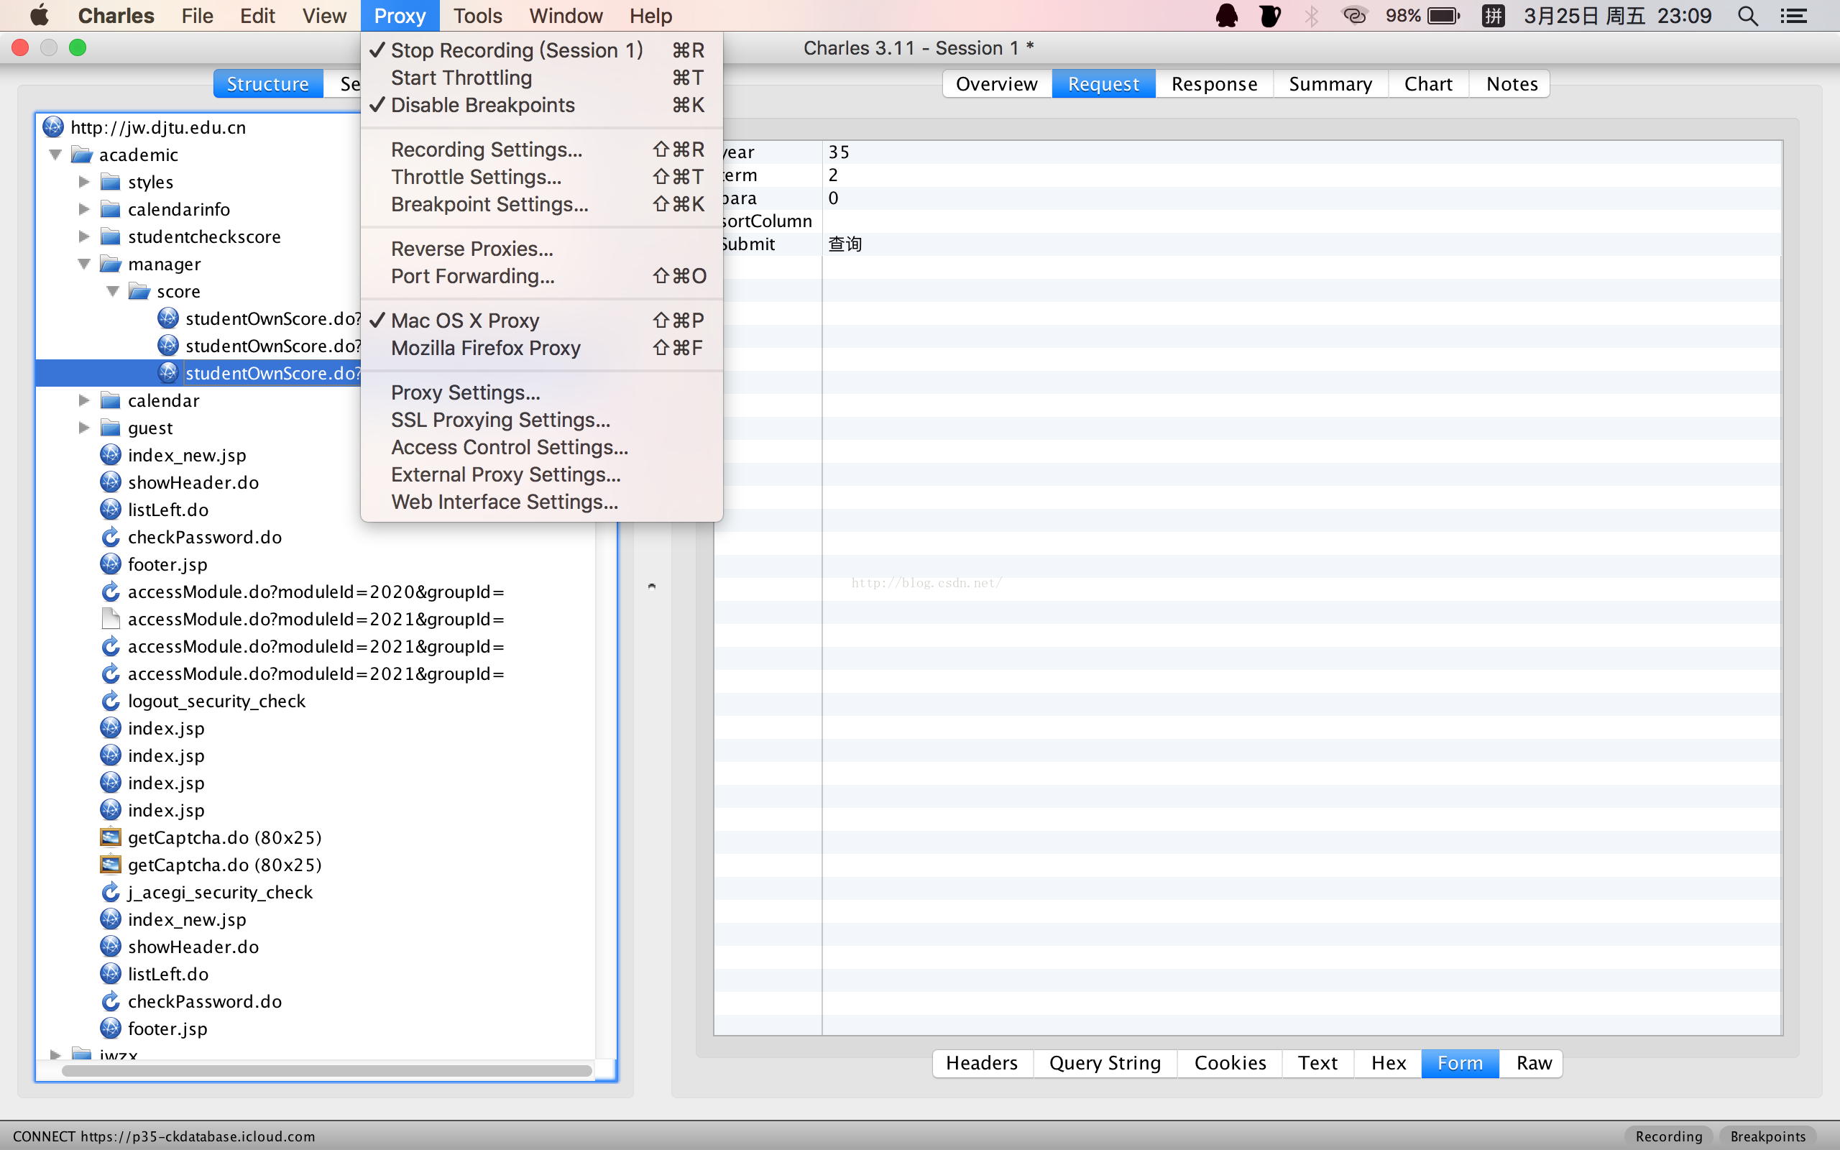Click the accessModule.do moduleId=2020 redirect icon

pyautogui.click(x=111, y=592)
